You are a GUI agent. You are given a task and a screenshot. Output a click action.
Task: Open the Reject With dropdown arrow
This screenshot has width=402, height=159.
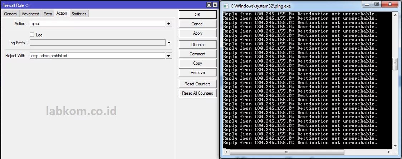pos(169,55)
